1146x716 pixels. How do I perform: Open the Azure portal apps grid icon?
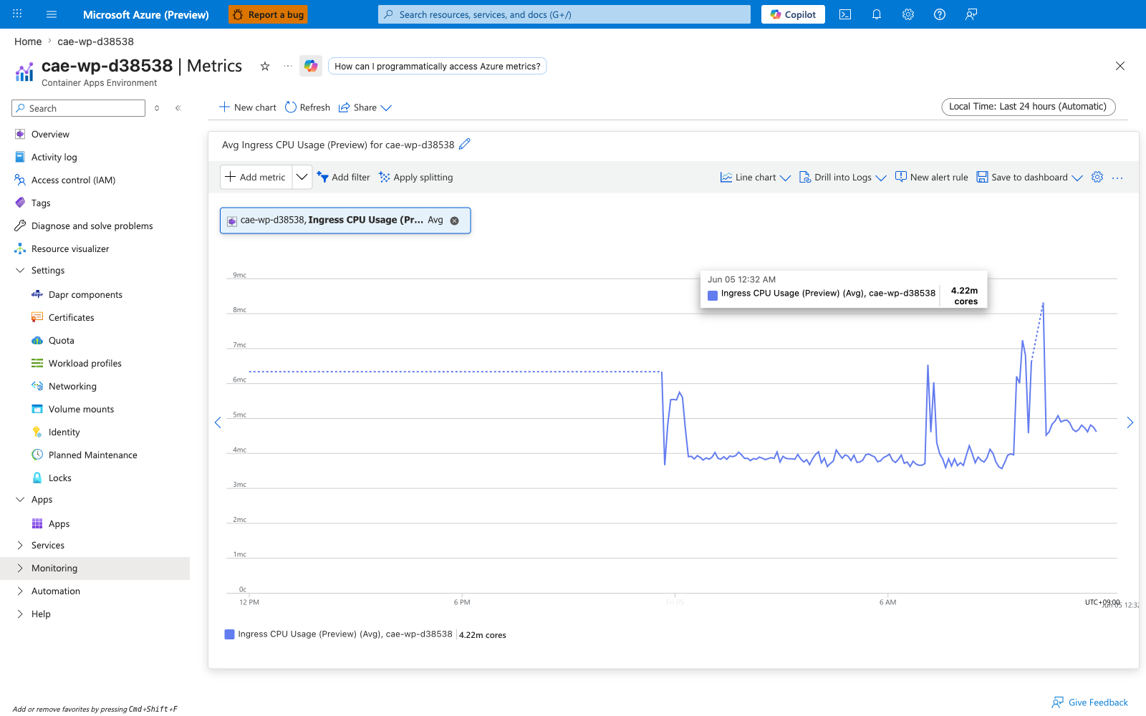17,14
